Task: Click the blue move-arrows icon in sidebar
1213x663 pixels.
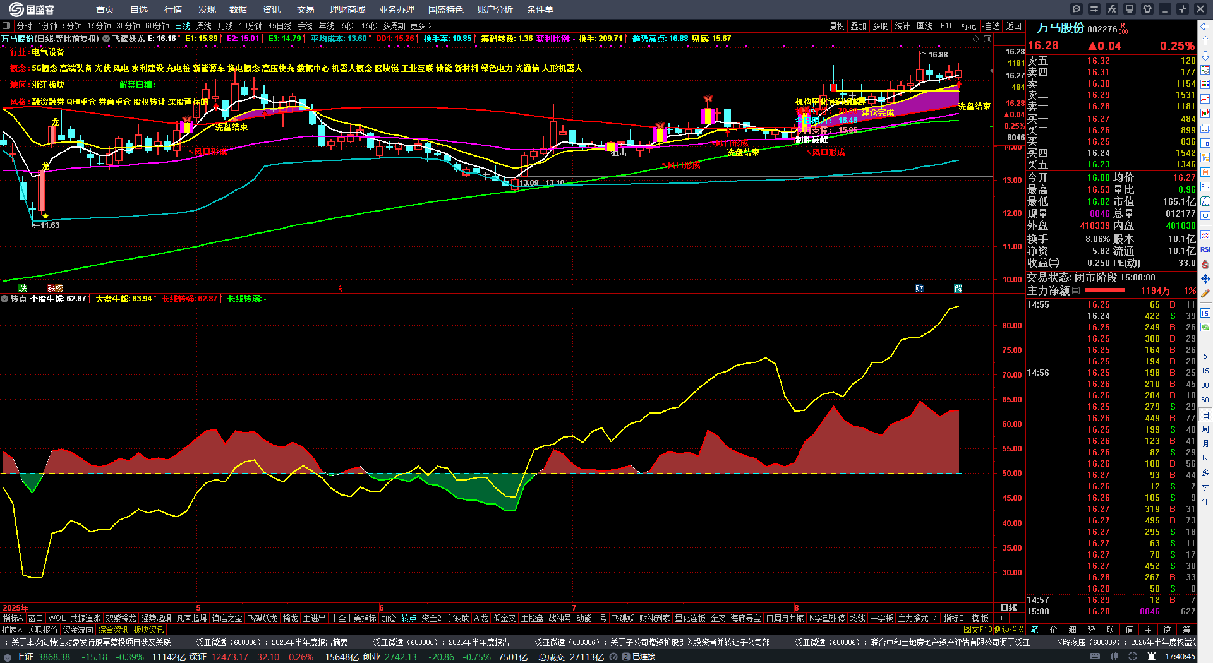Action: (1205, 278)
